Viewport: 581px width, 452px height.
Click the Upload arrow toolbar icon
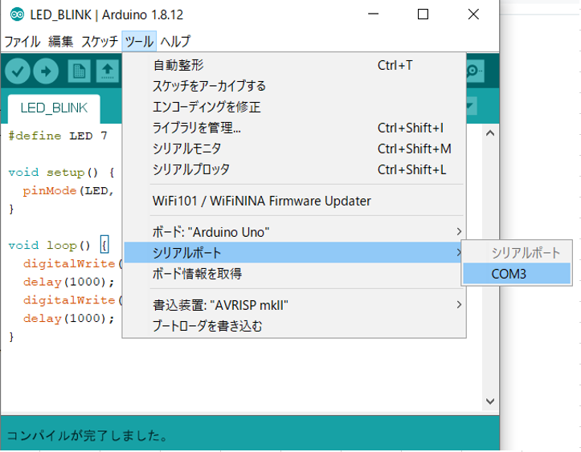click(46, 71)
